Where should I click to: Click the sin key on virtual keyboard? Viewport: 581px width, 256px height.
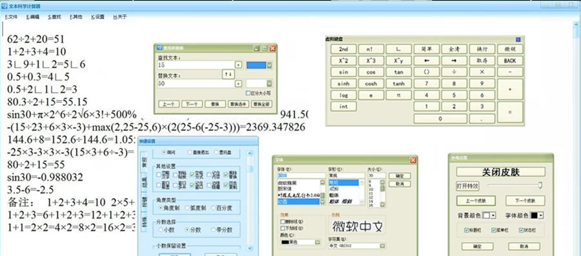click(x=343, y=72)
